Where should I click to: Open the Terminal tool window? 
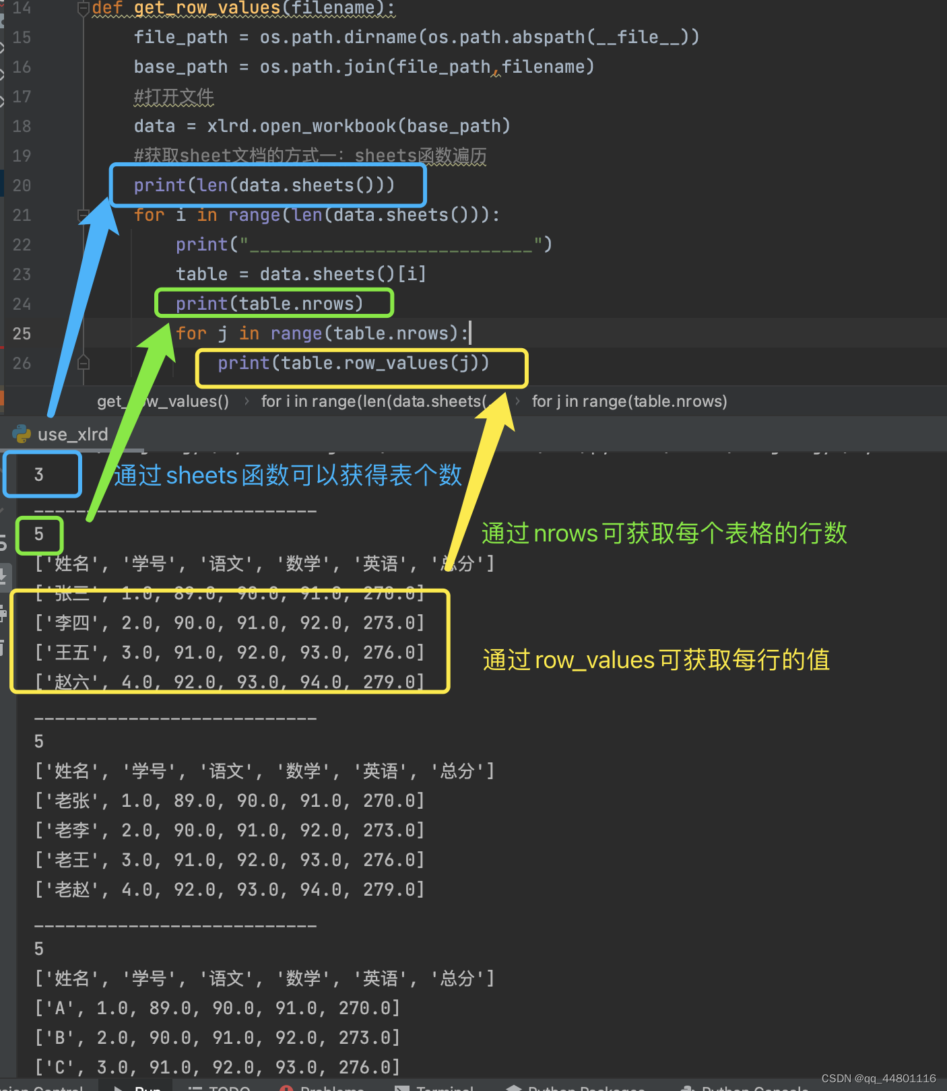[x=436, y=1086]
